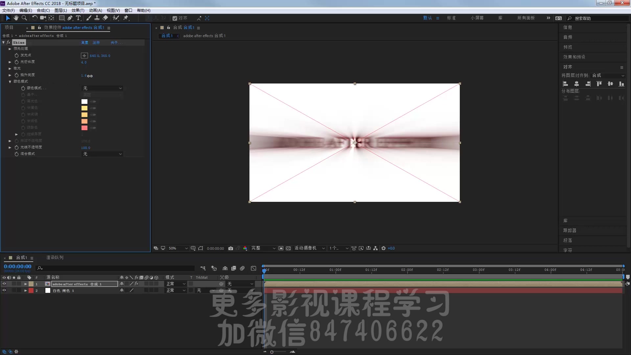Select the Type tool
The image size is (631, 355).
(x=78, y=18)
